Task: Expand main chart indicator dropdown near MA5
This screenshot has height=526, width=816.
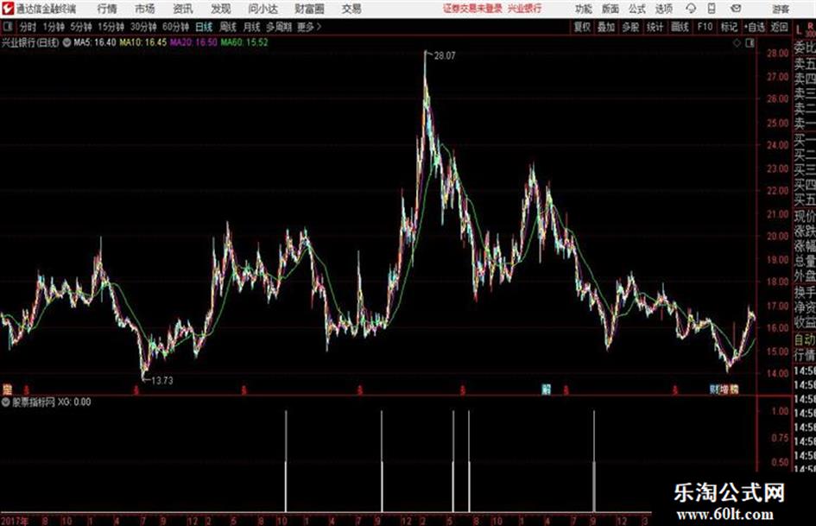Action: (66, 42)
